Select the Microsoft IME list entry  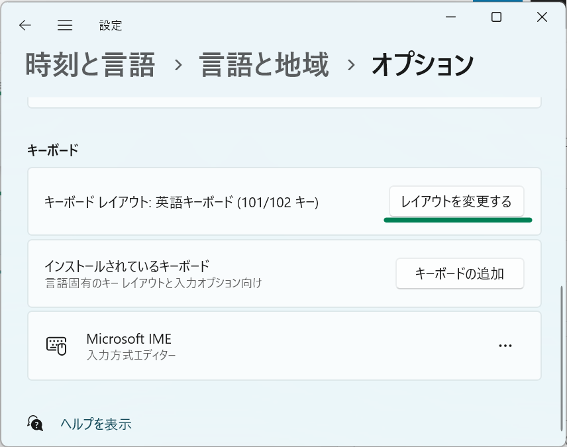coord(284,346)
